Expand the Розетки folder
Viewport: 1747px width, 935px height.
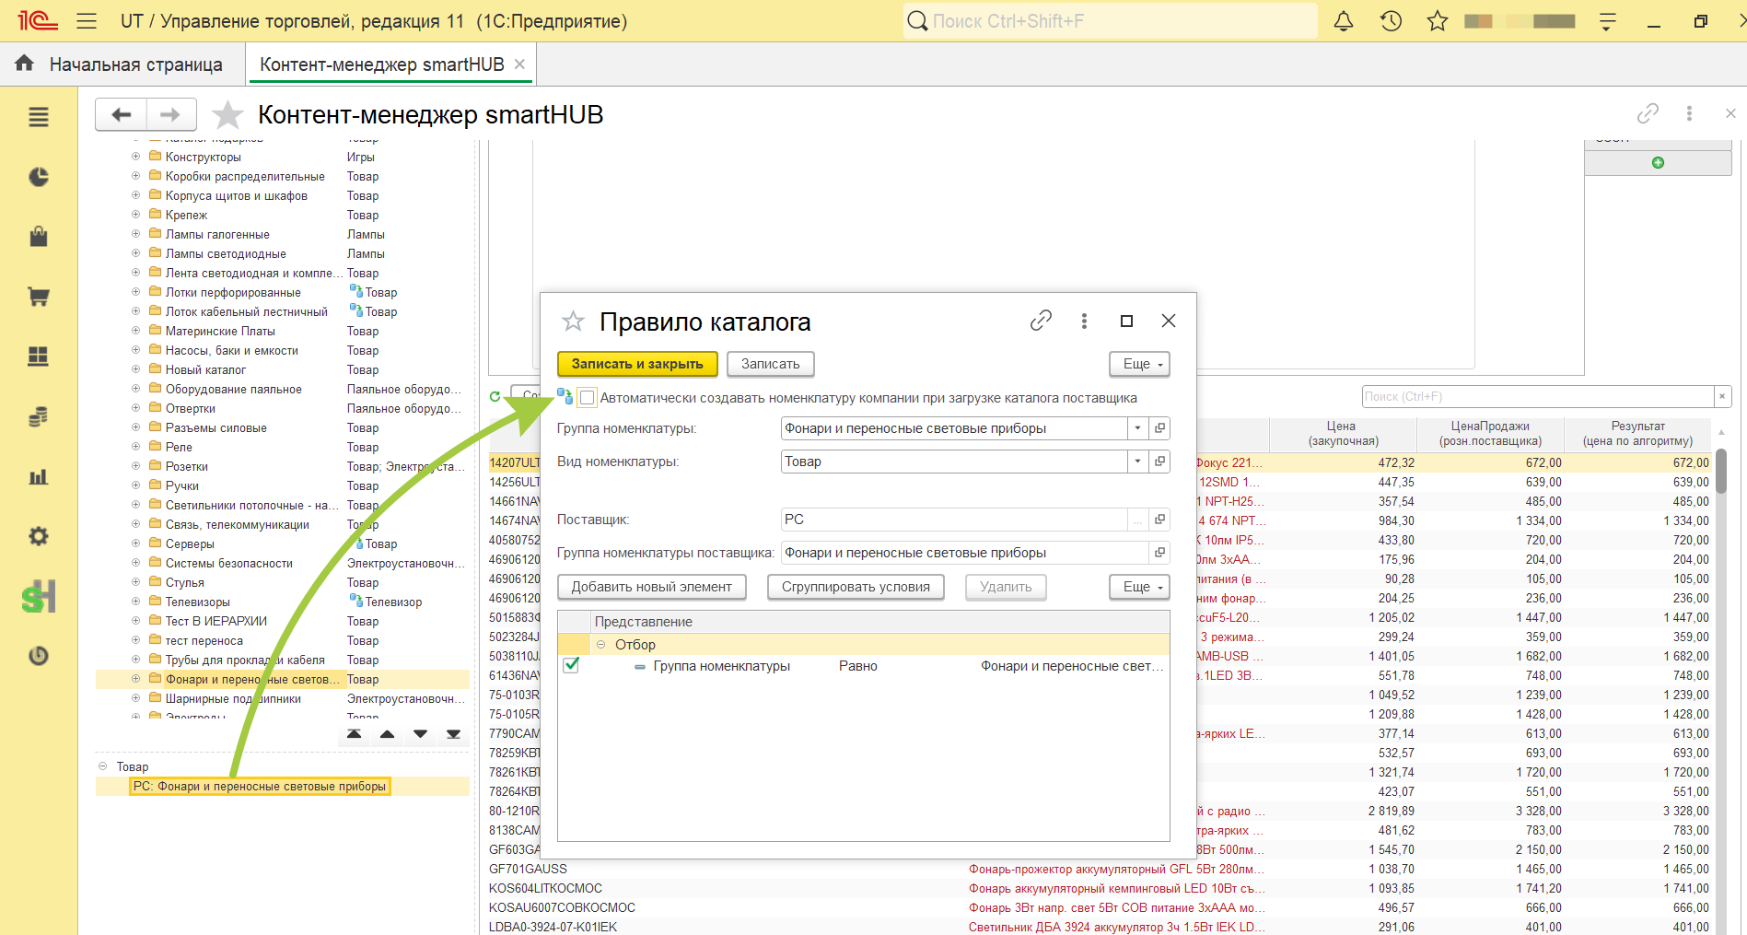[x=135, y=466]
